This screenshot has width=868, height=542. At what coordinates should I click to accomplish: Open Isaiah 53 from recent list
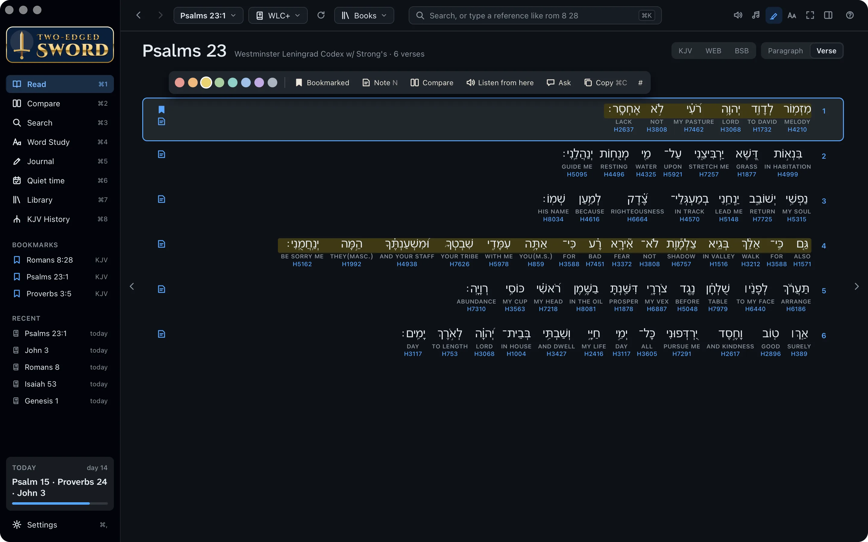pos(60,384)
